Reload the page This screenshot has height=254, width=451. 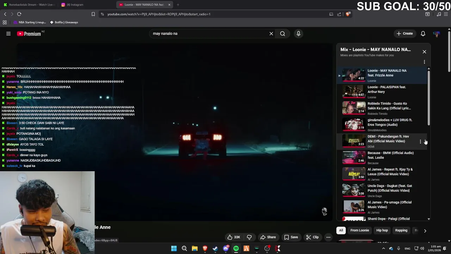click(x=19, y=14)
